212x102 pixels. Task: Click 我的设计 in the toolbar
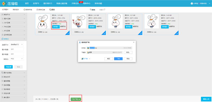tap(16, 10)
